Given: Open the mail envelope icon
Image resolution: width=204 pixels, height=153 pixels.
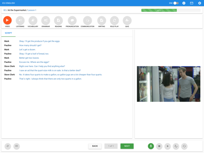Looking at the screenshot, I should coord(191,3).
